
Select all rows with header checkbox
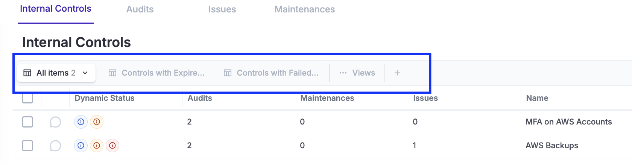[x=27, y=98]
